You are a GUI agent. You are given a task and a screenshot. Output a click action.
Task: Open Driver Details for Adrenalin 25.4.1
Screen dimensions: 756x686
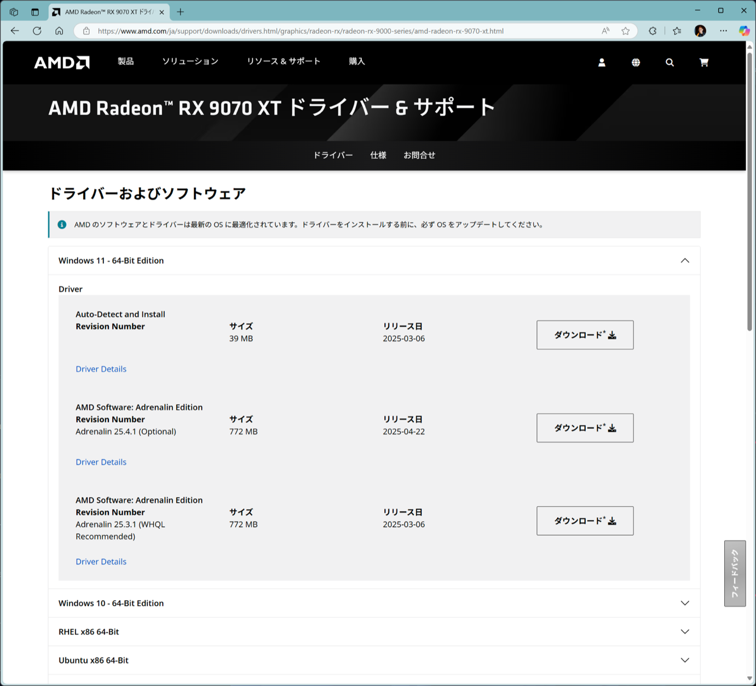[101, 462]
